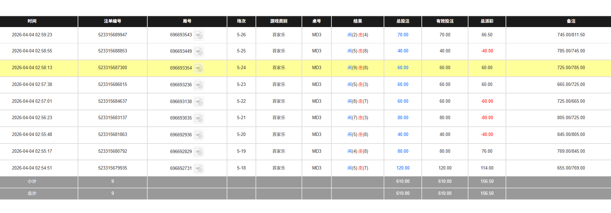Open video replay icon for round 696693035
Viewport: 611px width, 213px height.
click(199, 118)
